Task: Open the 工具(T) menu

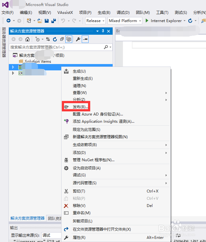Action: pos(162,13)
